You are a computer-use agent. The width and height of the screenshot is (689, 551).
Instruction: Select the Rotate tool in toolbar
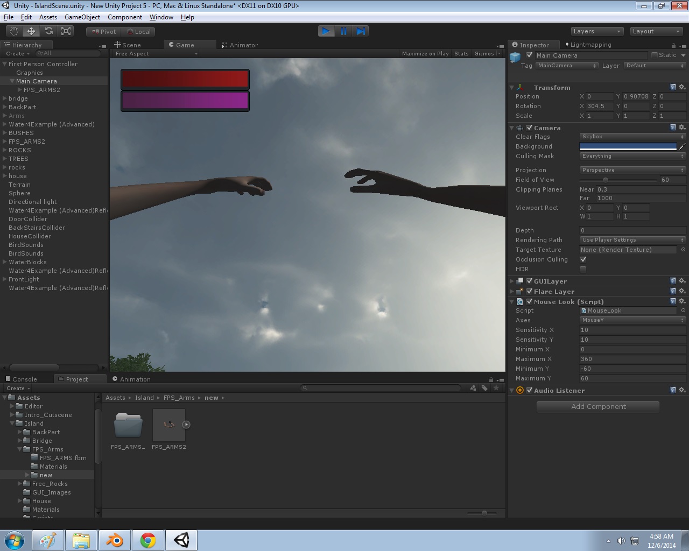(x=49, y=31)
